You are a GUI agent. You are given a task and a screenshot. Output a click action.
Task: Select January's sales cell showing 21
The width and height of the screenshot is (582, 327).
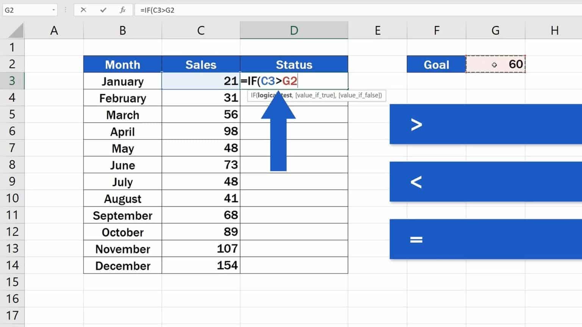point(201,81)
